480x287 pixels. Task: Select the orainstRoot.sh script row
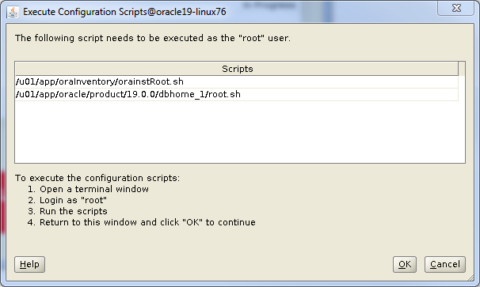[x=237, y=81]
